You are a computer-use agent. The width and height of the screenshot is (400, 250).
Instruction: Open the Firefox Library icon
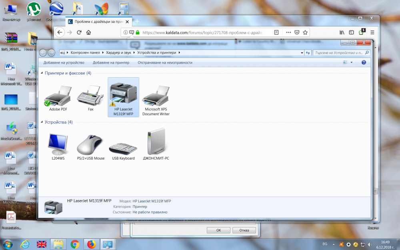(342, 32)
